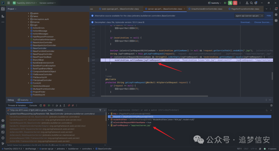
Task: Expand the modelAndView variable
Action: point(109,120)
